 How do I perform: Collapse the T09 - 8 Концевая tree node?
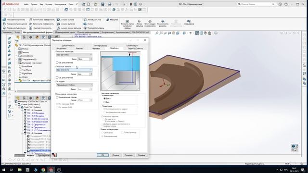[x=22, y=134]
